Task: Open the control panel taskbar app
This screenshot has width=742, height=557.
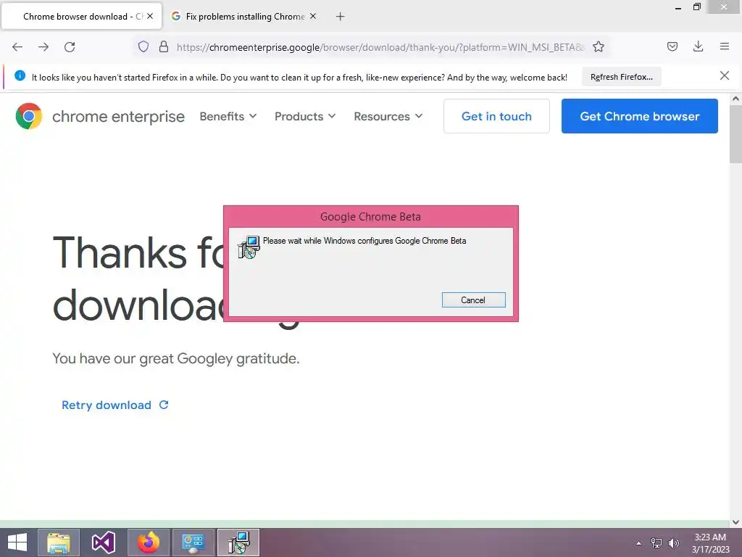Action: (193, 542)
